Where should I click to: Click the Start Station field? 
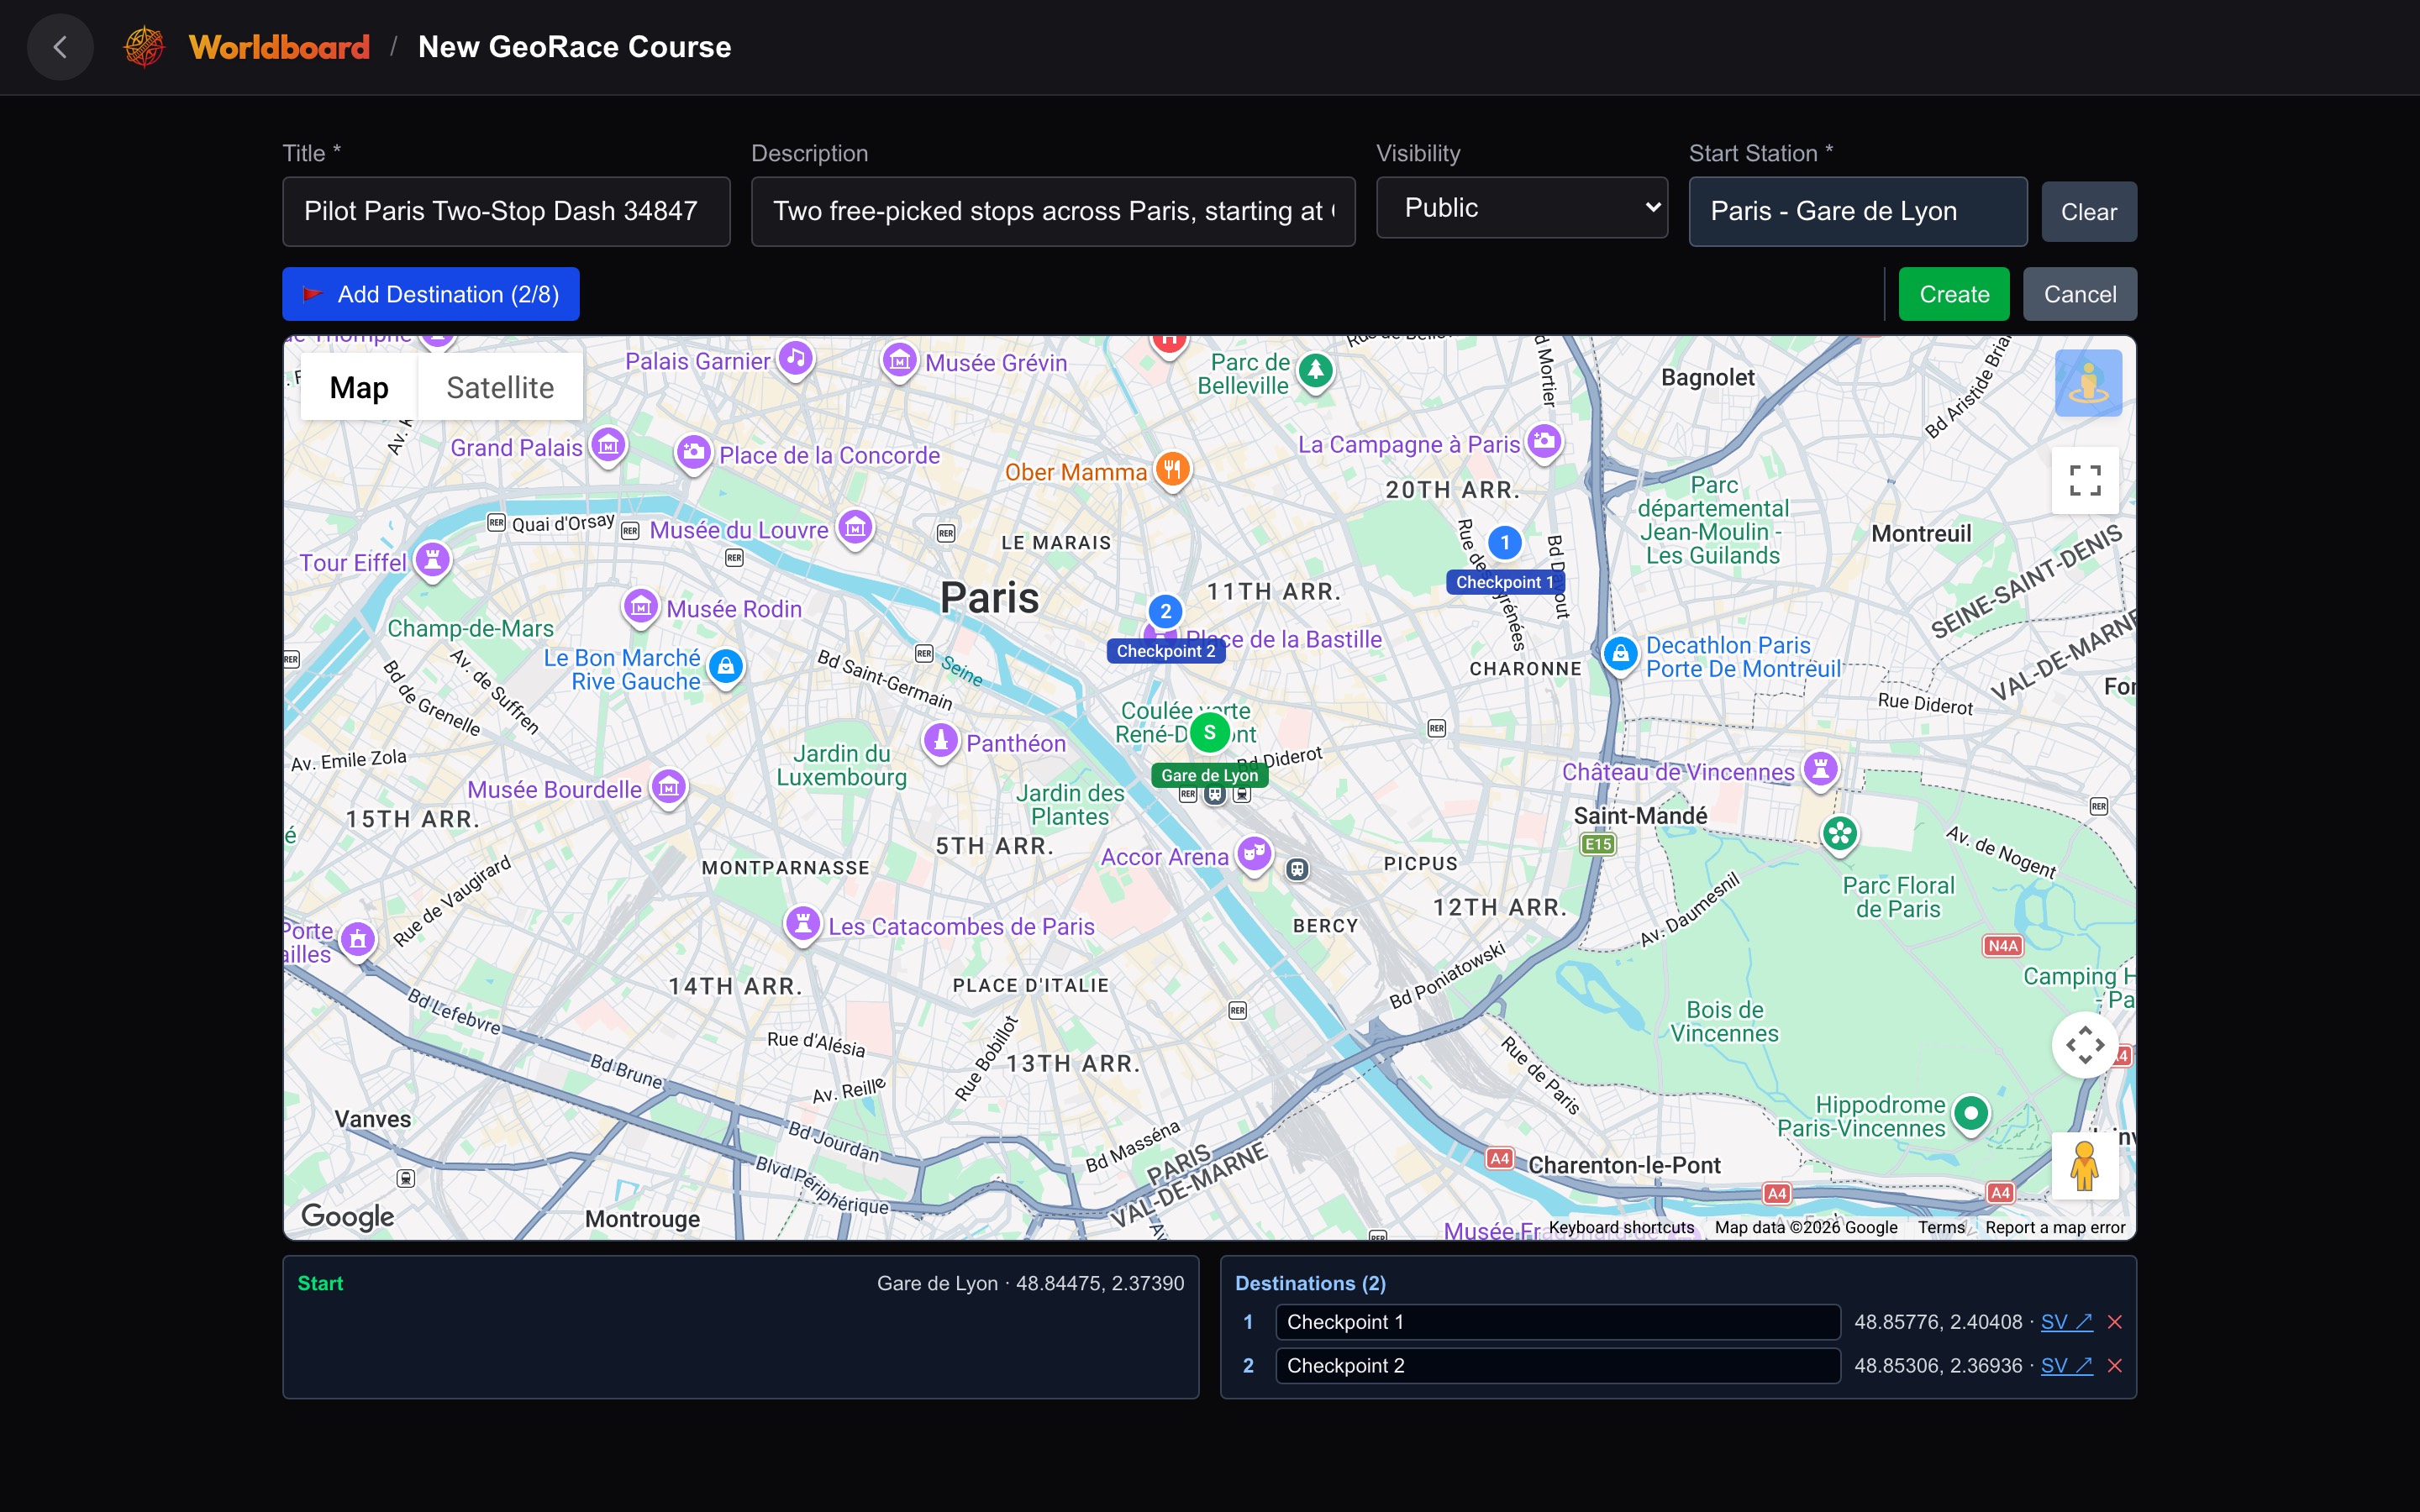coord(1858,211)
